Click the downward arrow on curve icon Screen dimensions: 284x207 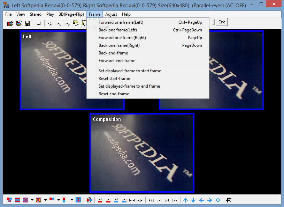[x=140, y=200]
